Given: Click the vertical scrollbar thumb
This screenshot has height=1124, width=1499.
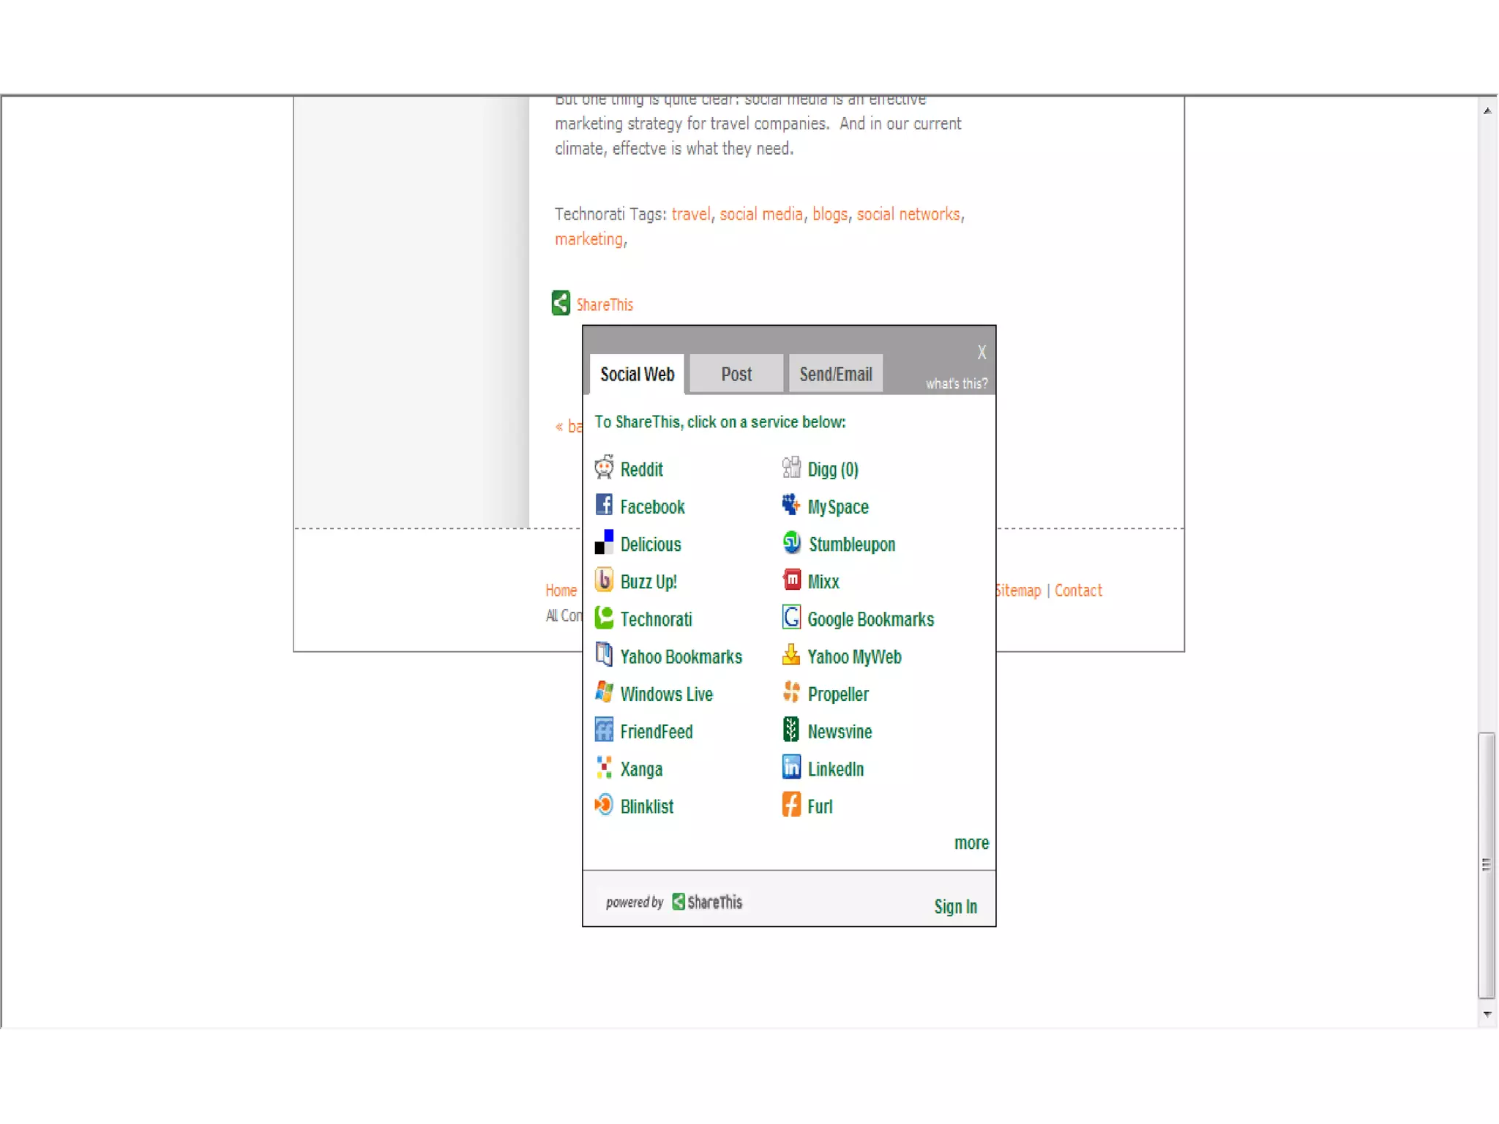Looking at the screenshot, I should 1487,865.
